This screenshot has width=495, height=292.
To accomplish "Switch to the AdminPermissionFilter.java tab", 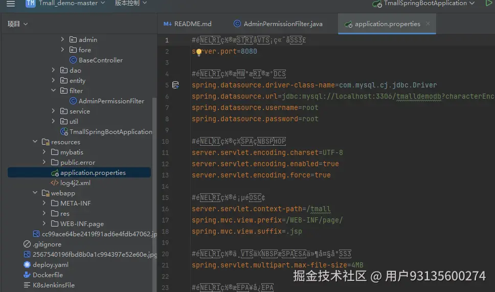I will (278, 24).
